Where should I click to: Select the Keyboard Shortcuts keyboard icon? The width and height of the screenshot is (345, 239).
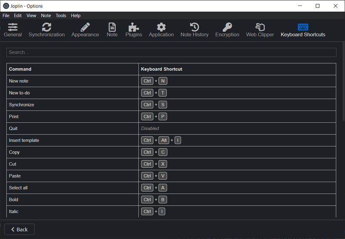303,27
